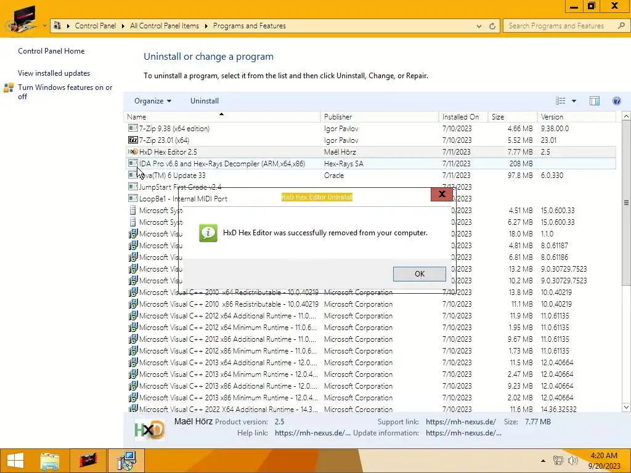The width and height of the screenshot is (631, 473).
Task: Go to Control Panel breadcrumb
Action: 96,26
